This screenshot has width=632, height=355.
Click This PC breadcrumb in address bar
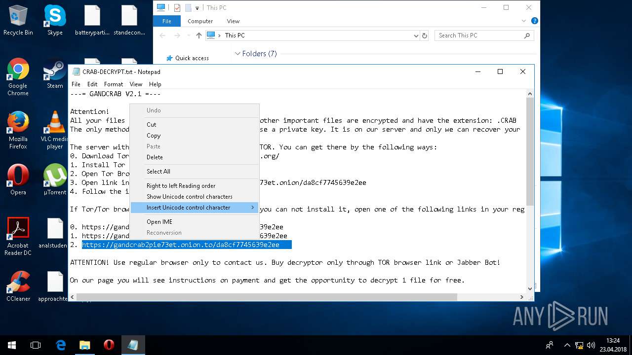pos(235,35)
